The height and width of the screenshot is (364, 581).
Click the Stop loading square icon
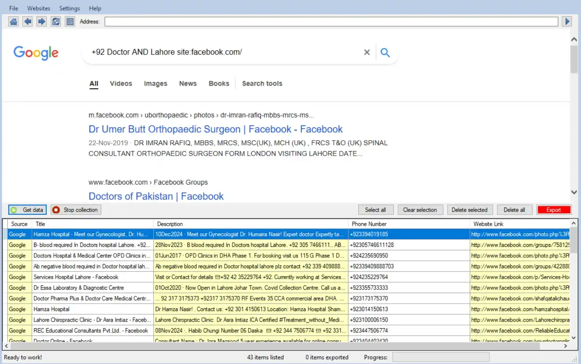(x=70, y=21)
